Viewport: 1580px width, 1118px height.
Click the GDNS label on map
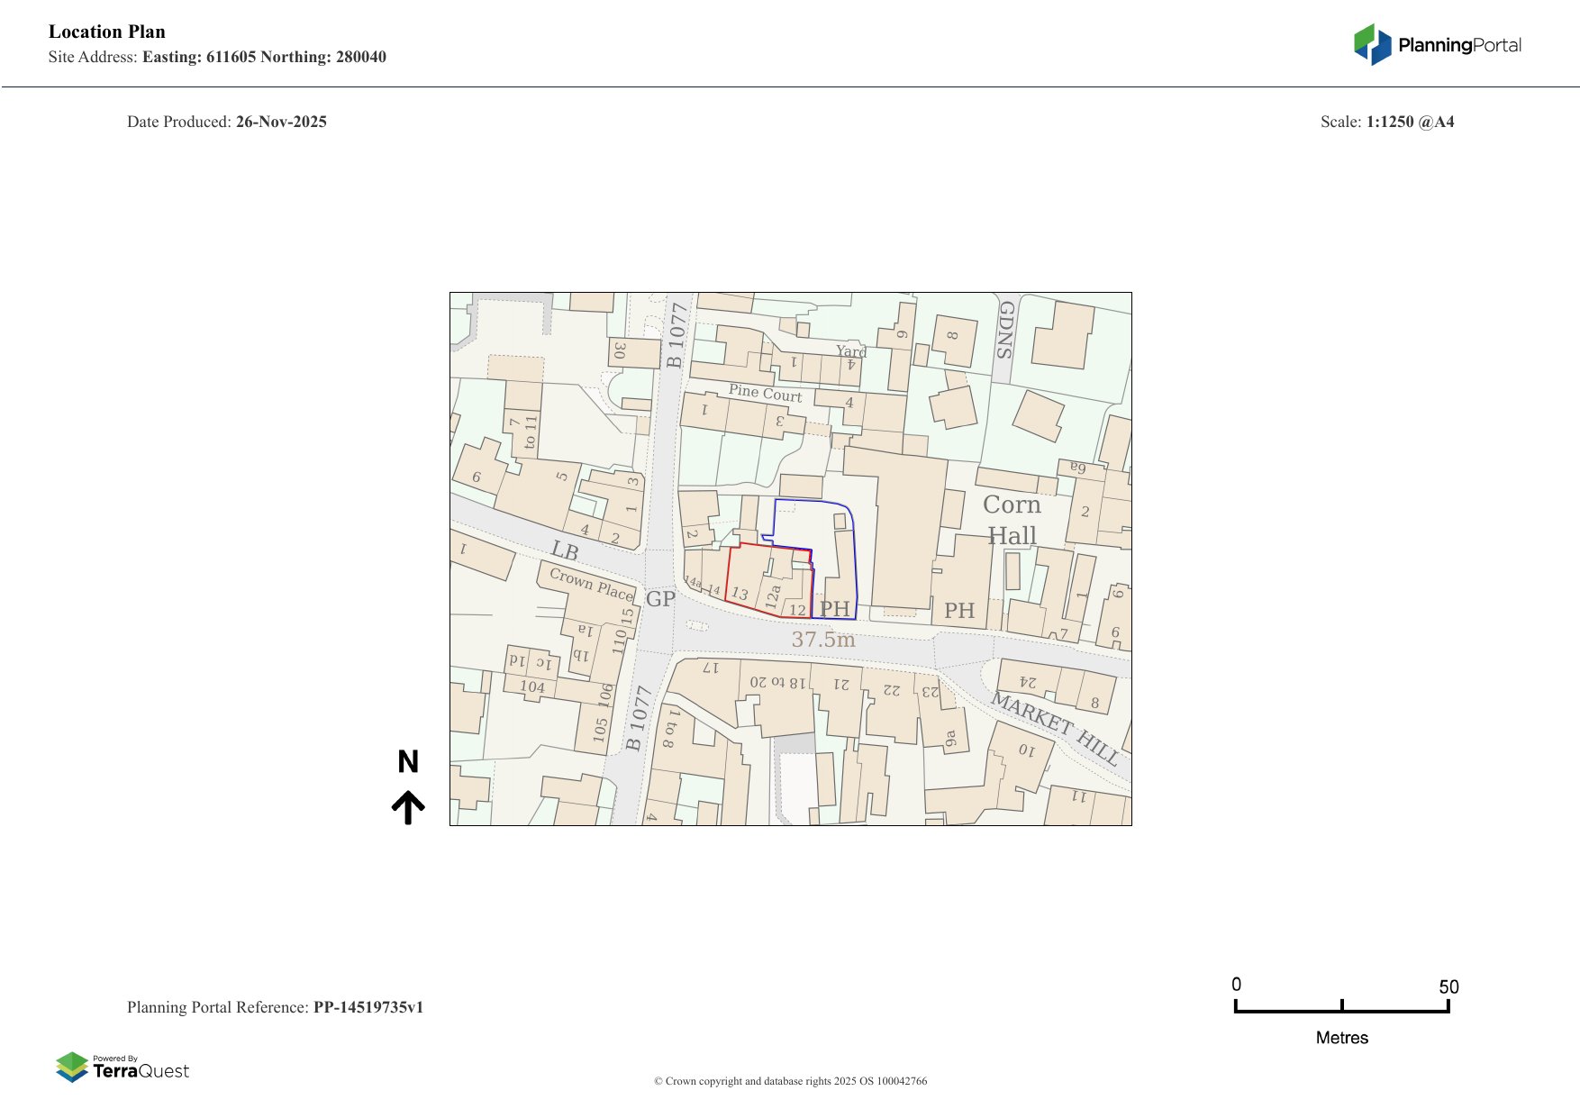point(1006,330)
